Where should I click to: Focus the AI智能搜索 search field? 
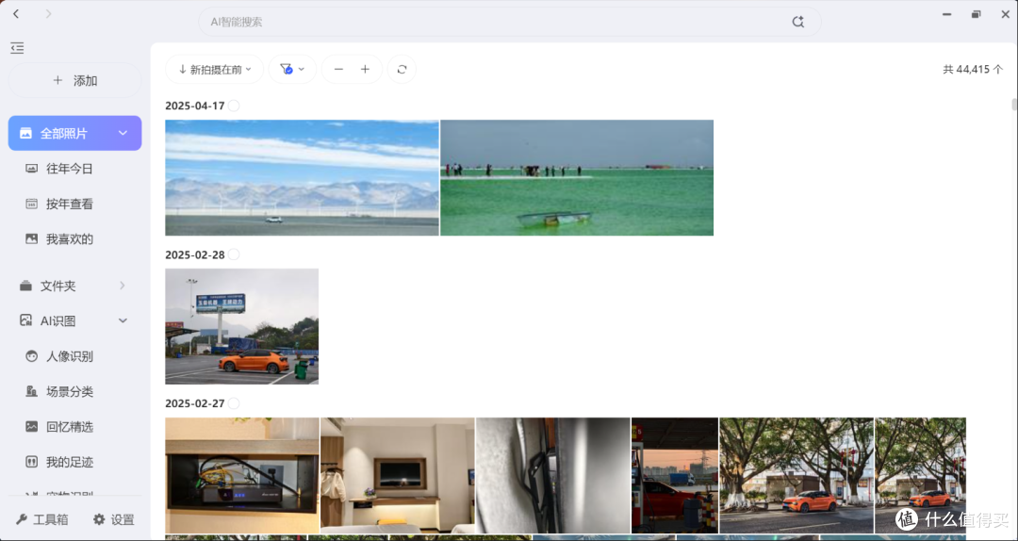pyautogui.click(x=510, y=22)
